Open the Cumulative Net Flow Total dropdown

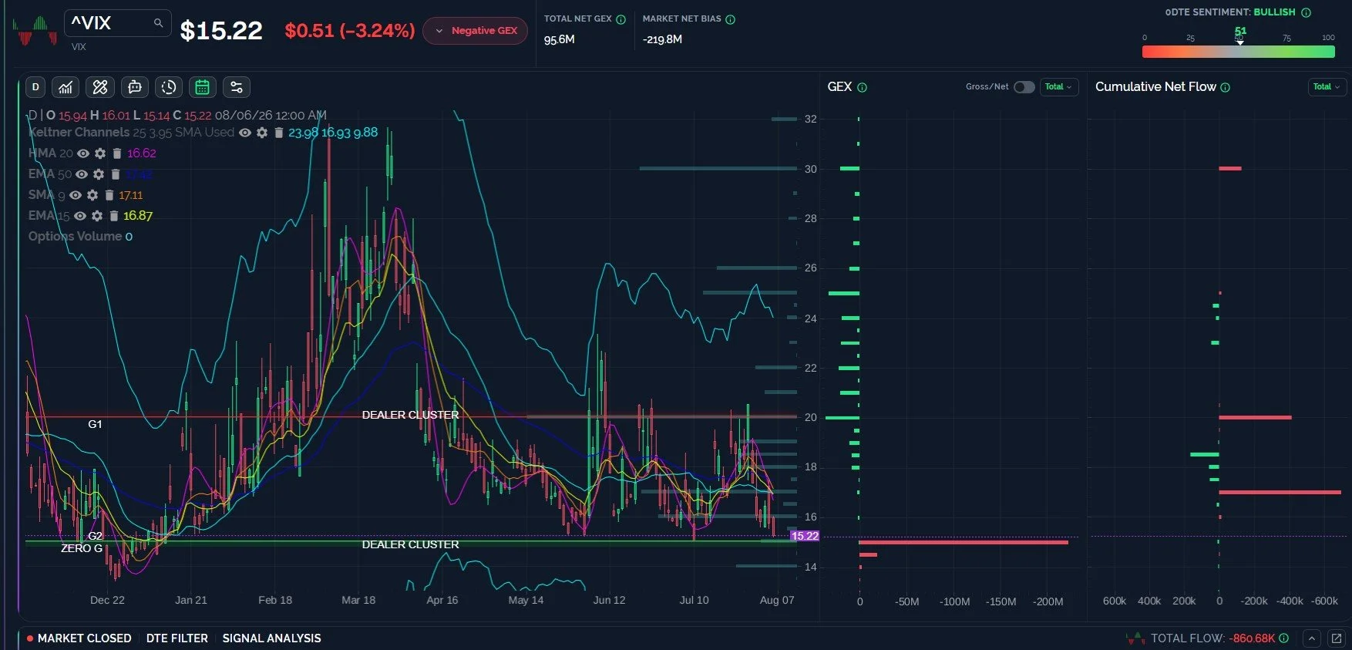click(1327, 87)
